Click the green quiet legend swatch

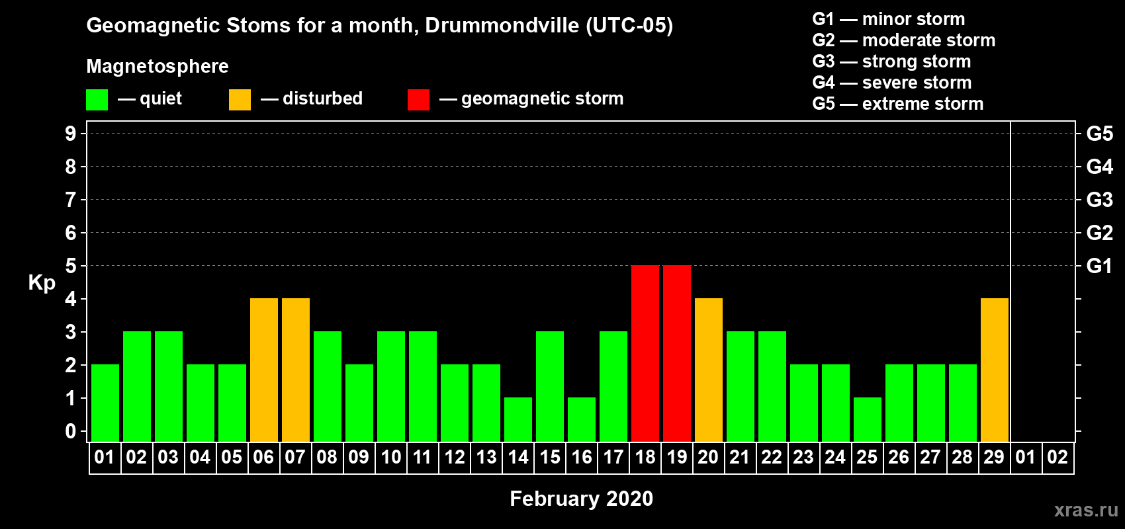pos(97,100)
